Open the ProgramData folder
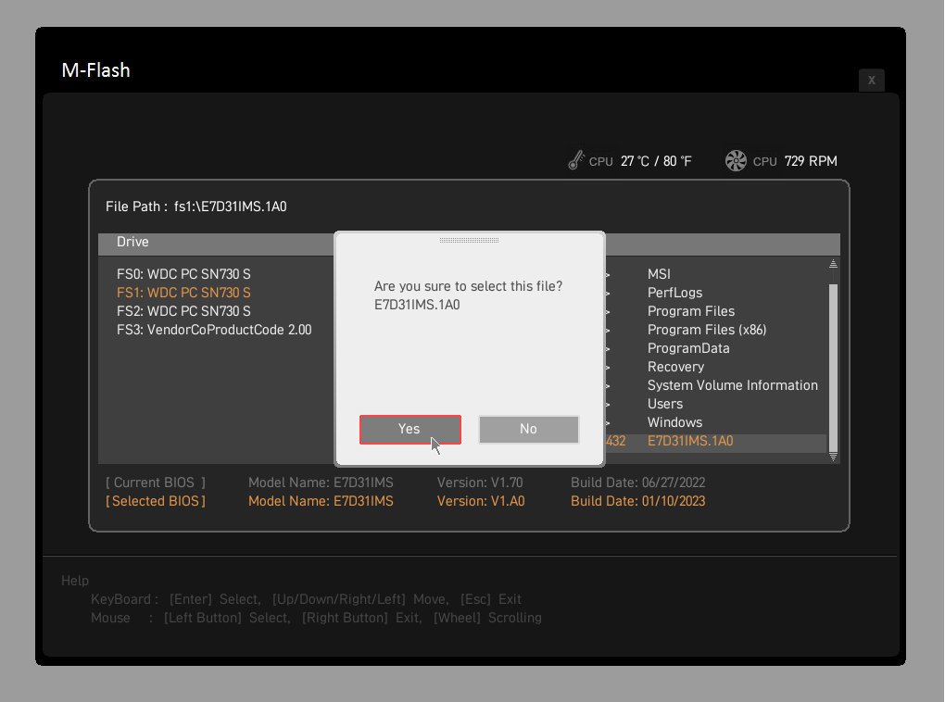The image size is (945, 702). [688, 348]
